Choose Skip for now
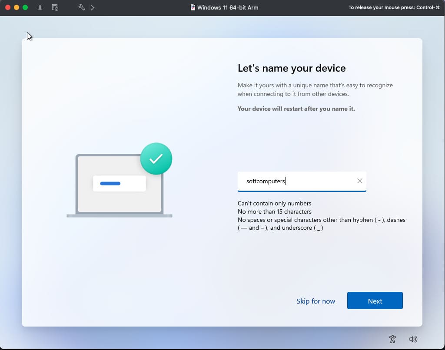 point(315,301)
